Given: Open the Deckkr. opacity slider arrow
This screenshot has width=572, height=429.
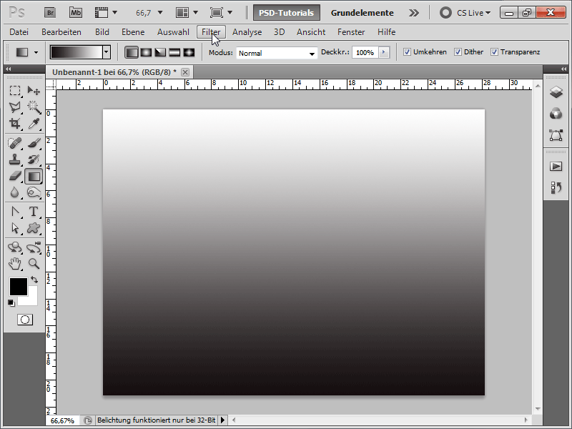Looking at the screenshot, I should point(383,52).
